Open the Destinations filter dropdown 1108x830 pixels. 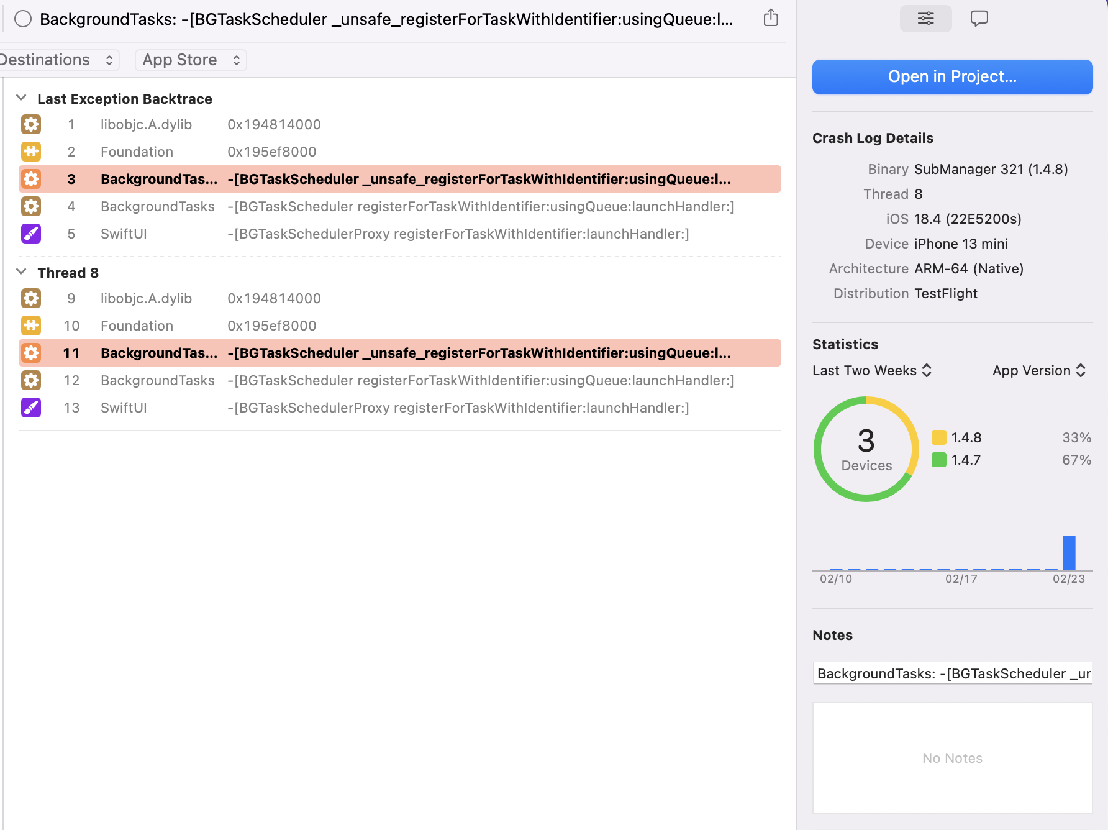click(x=57, y=60)
